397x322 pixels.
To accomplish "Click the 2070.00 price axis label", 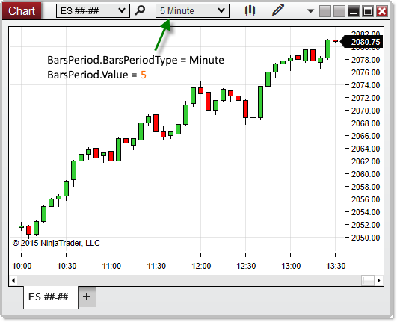I will (x=366, y=111).
